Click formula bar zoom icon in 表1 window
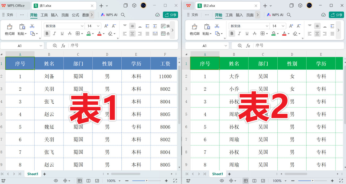The image size is (346, 184). (55, 46)
